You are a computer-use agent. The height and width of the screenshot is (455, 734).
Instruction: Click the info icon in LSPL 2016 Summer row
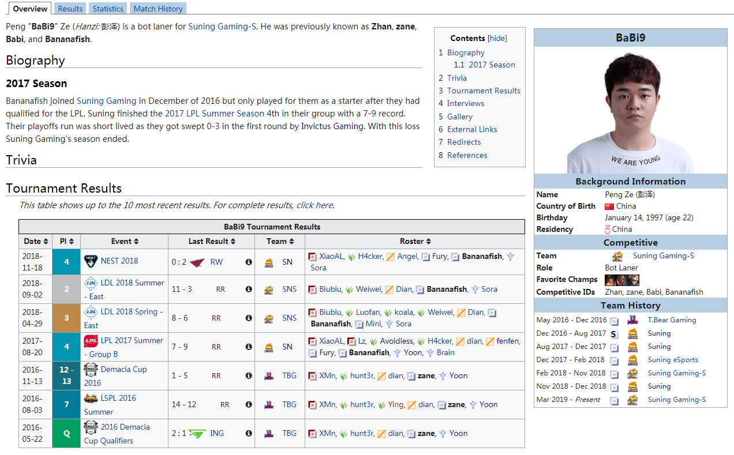pos(249,405)
